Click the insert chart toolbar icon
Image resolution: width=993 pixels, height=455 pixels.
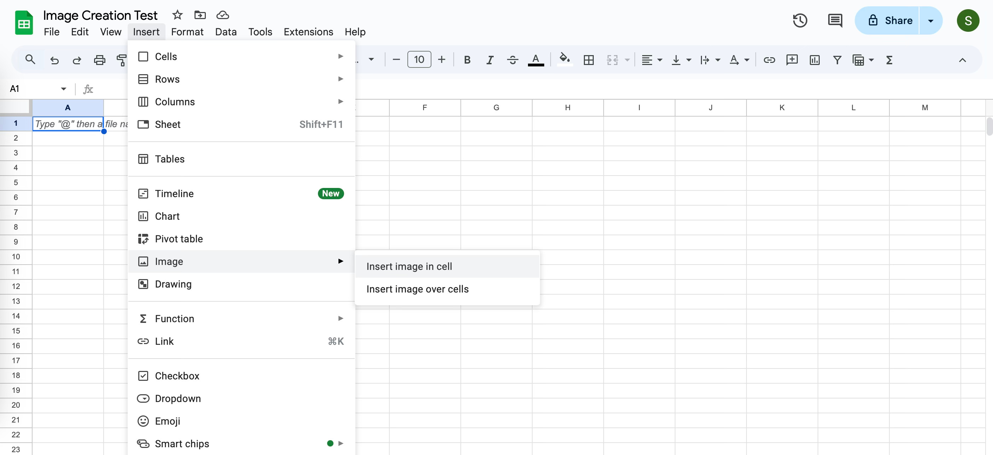pyautogui.click(x=814, y=60)
